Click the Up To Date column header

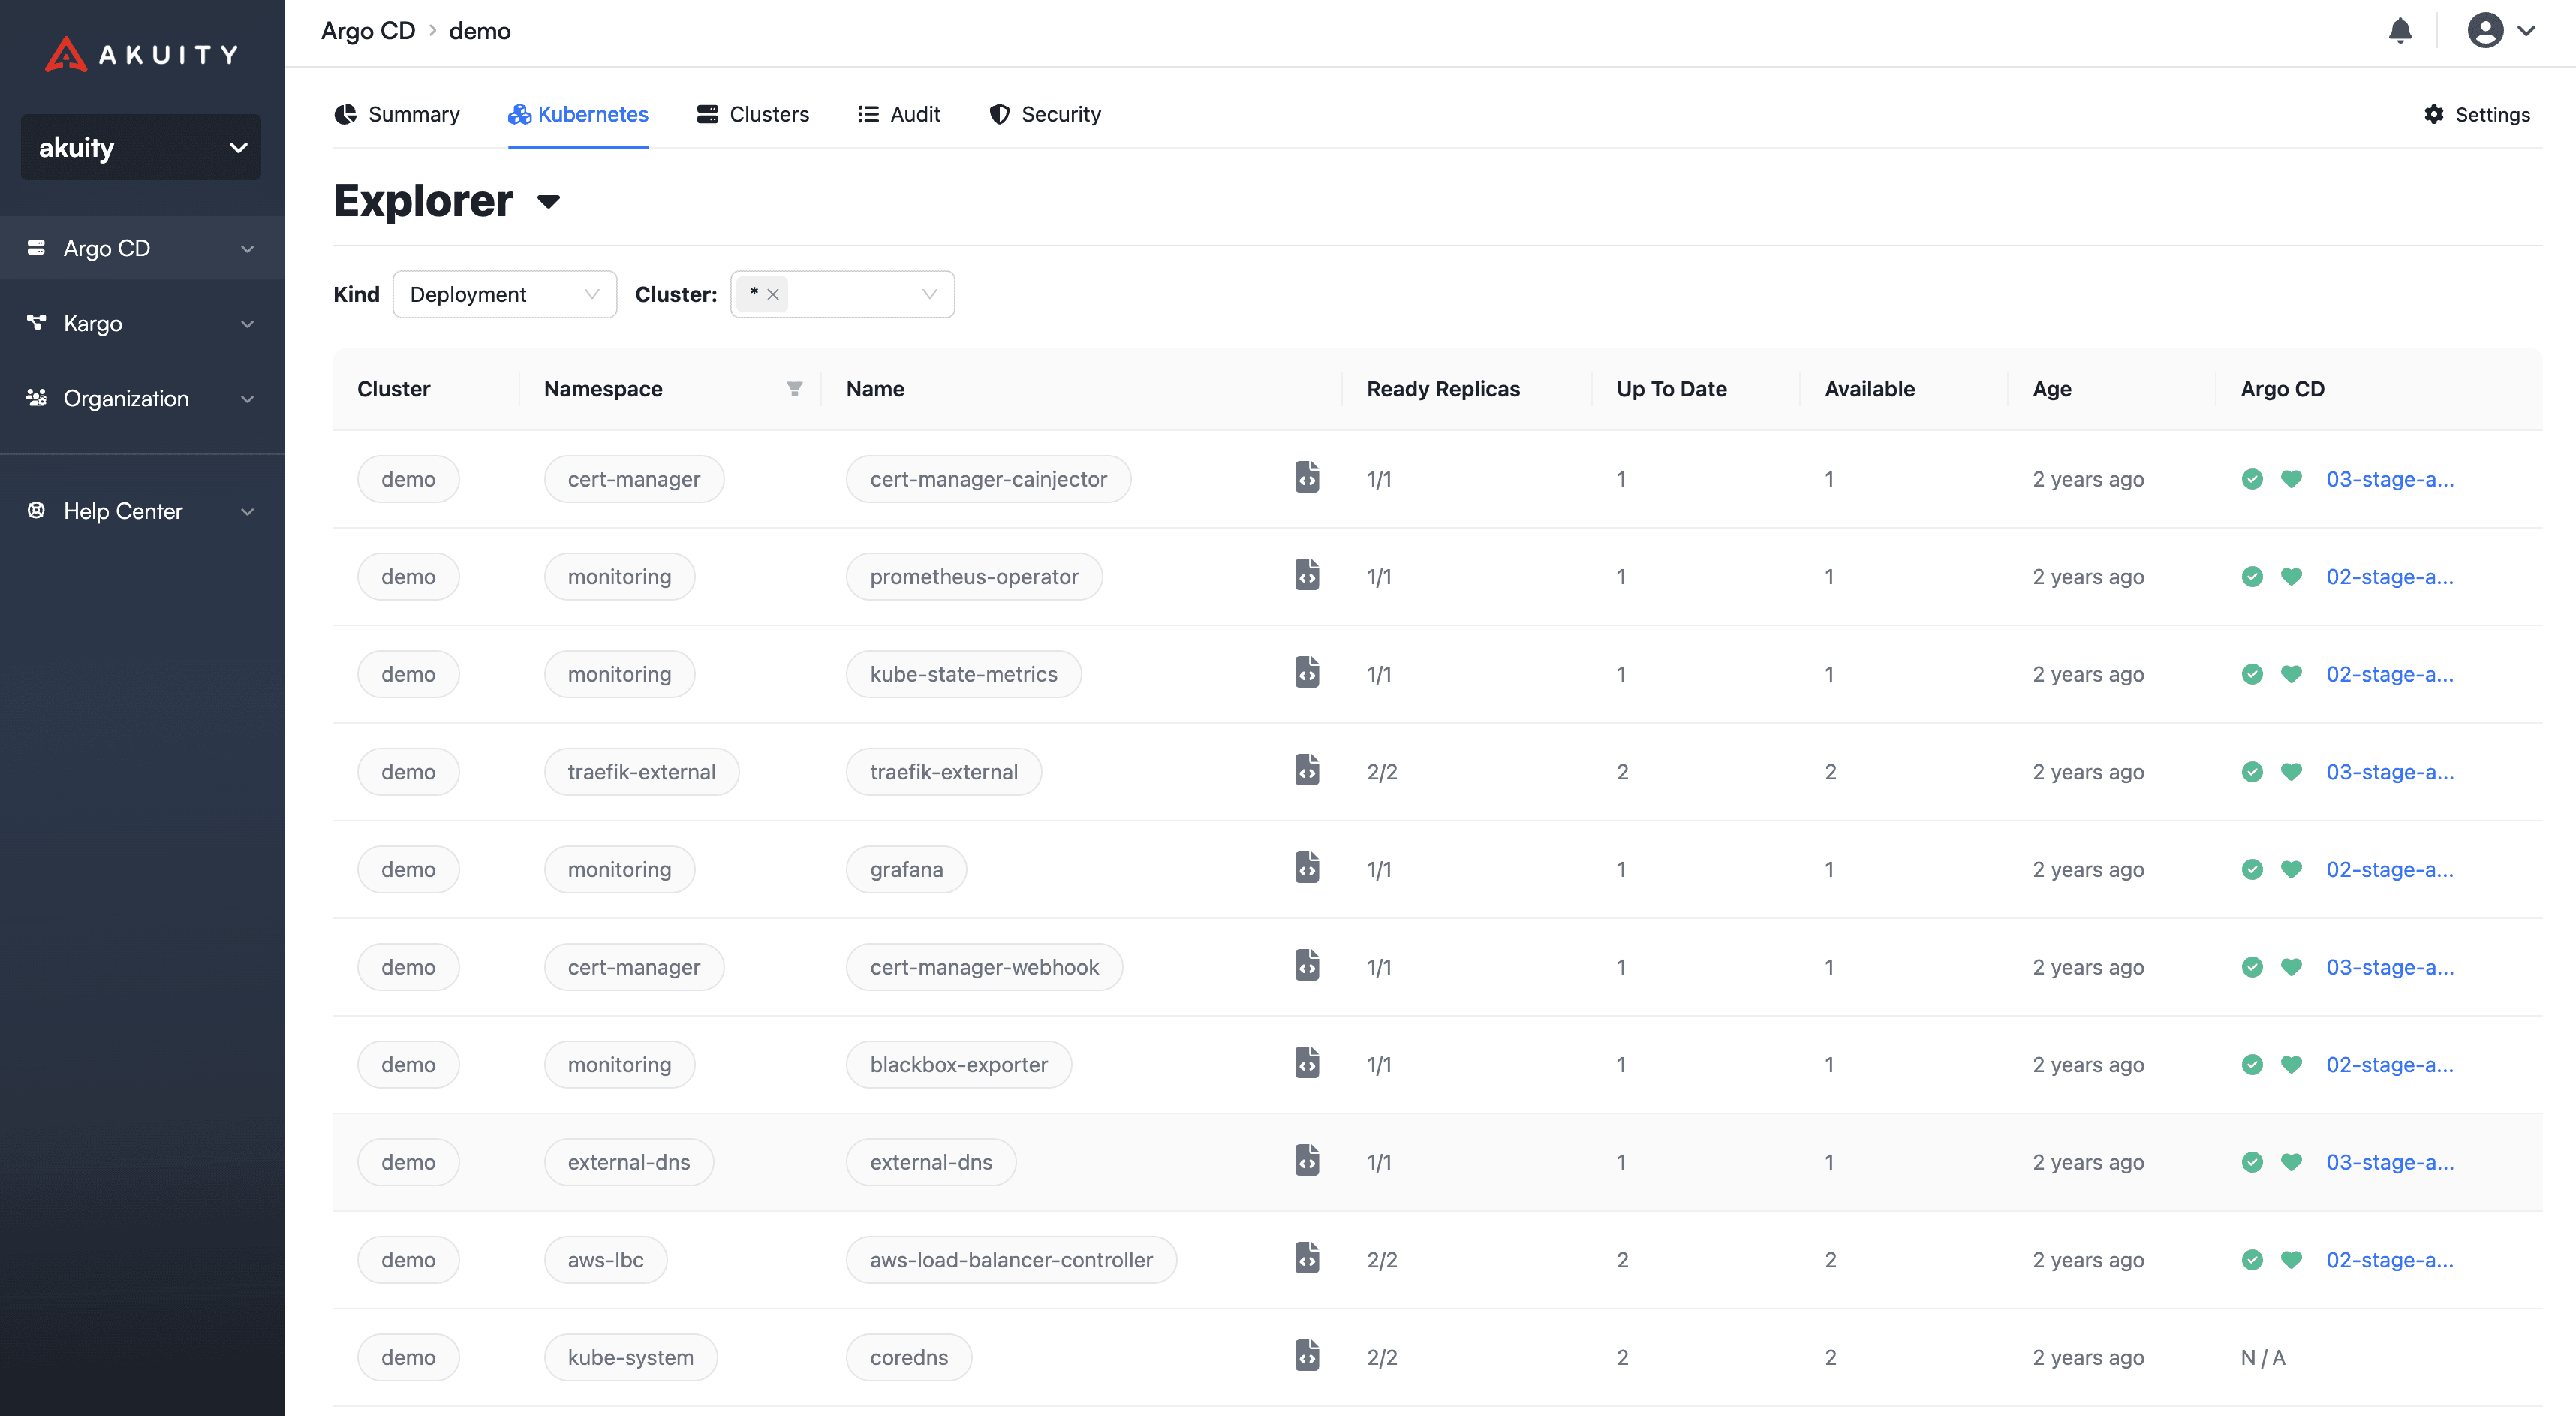[x=1671, y=389]
